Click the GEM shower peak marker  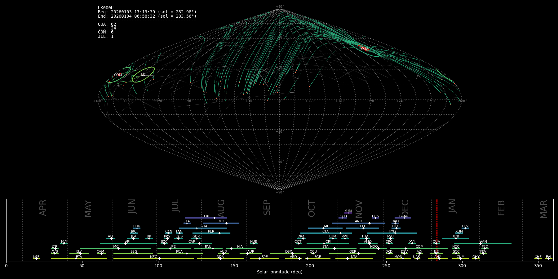tap(404, 218)
